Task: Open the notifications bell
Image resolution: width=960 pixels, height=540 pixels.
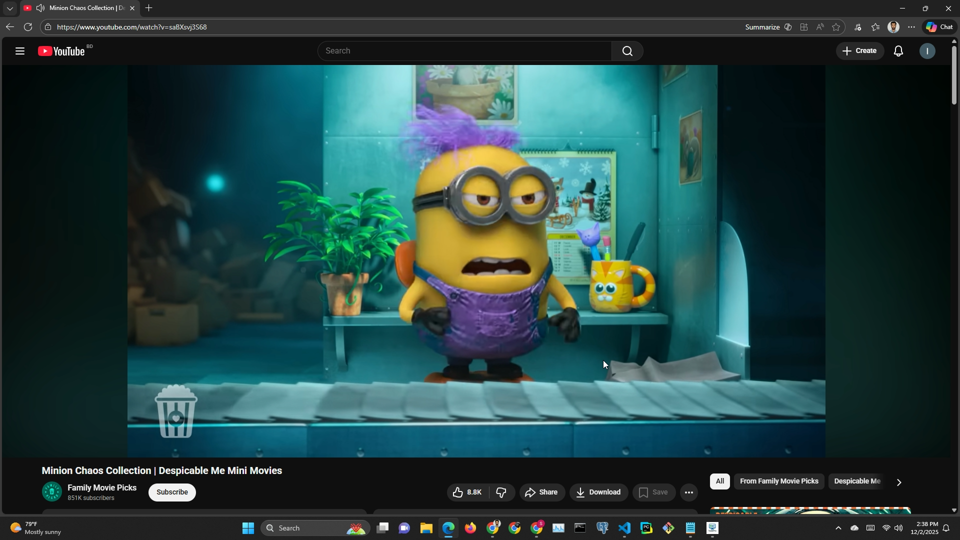Action: click(898, 51)
